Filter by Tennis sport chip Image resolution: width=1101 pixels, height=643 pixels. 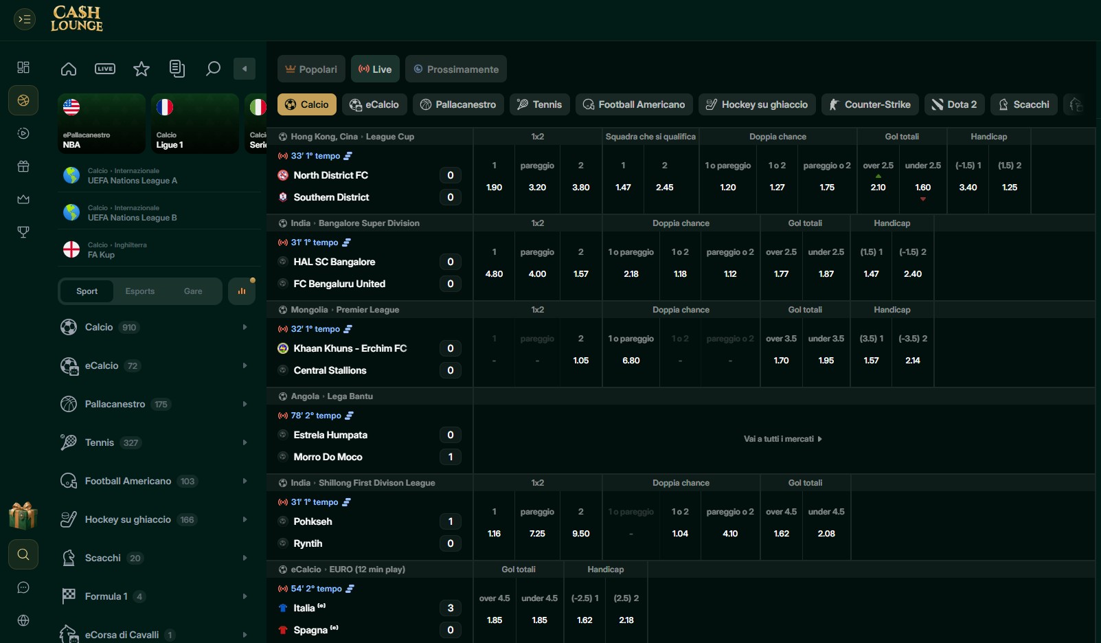click(x=539, y=104)
